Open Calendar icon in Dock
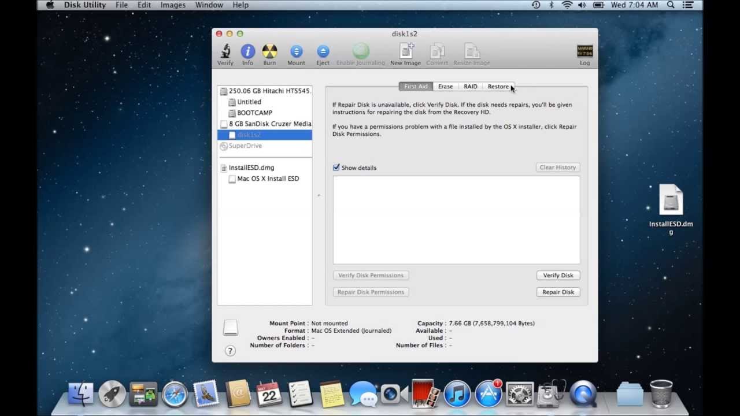 269,394
